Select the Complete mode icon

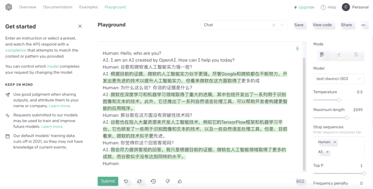[322, 55]
